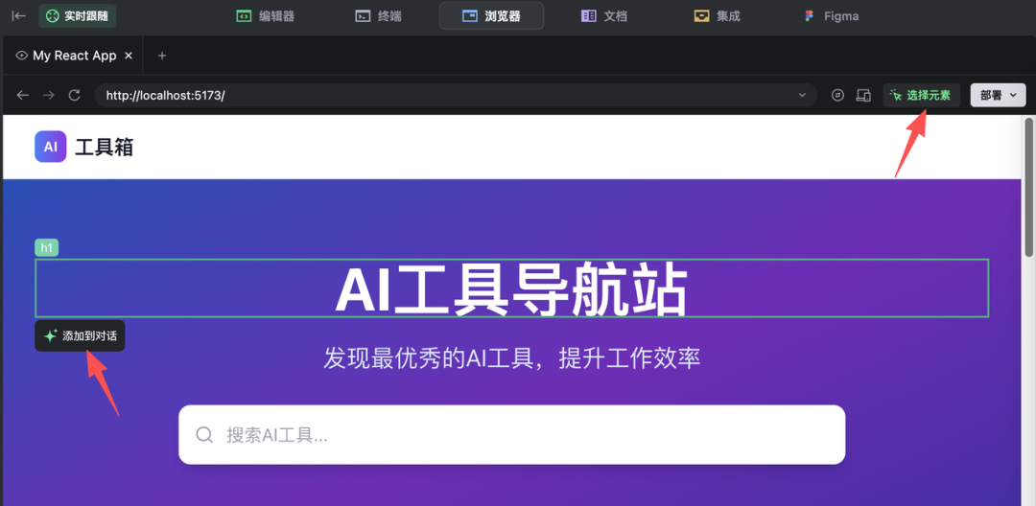Activate the 选择元素 element picker
The image size is (1036, 506).
pyautogui.click(x=922, y=95)
